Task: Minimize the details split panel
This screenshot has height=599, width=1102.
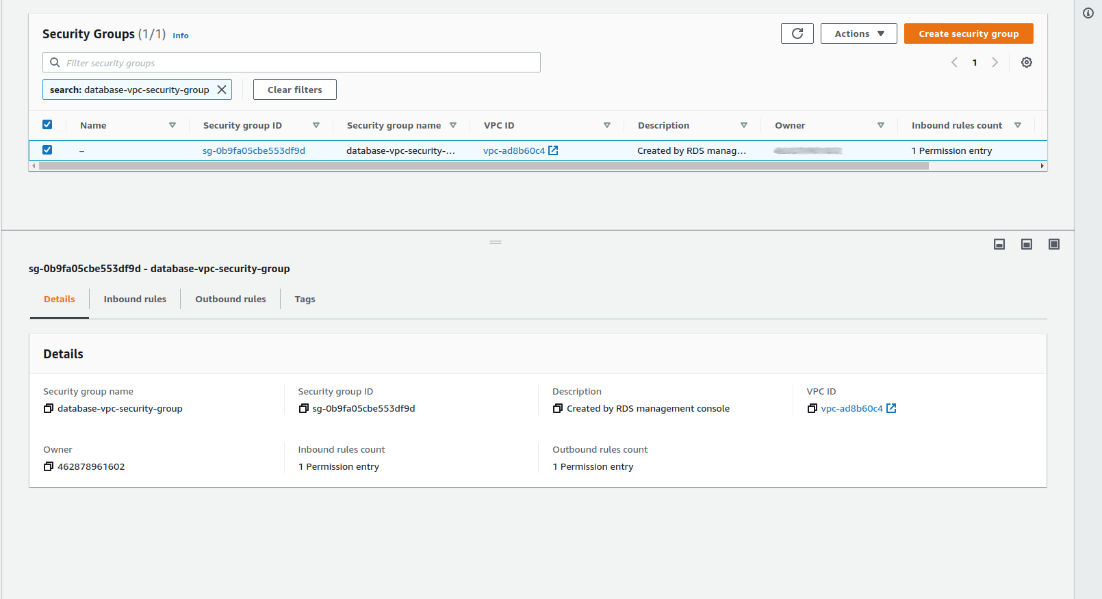Action: pos(999,244)
